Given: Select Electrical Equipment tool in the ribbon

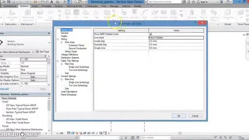Looking at the screenshot, I should click(x=192, y=14).
